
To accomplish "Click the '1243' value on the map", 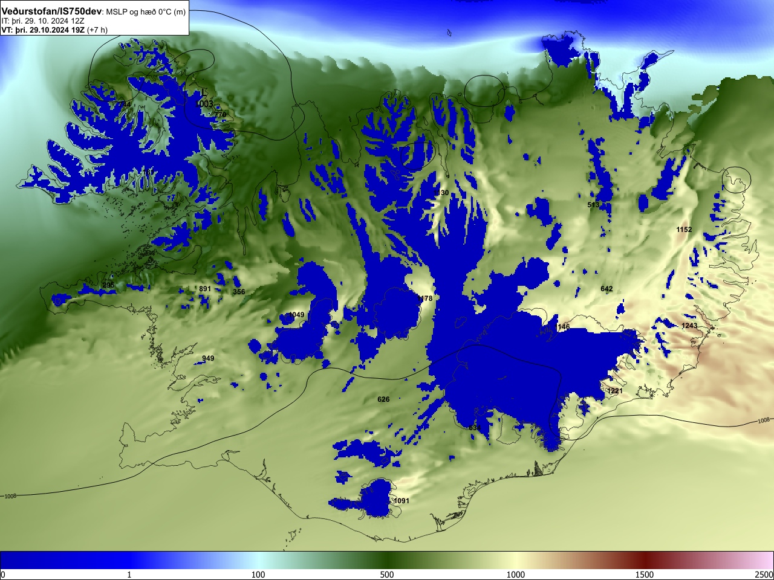I will 689,326.
